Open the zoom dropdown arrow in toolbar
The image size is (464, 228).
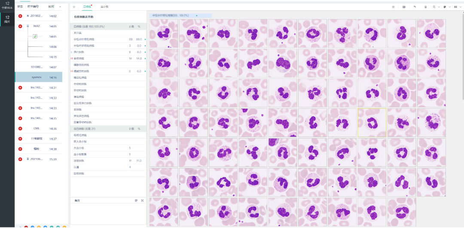[x=439, y=7]
